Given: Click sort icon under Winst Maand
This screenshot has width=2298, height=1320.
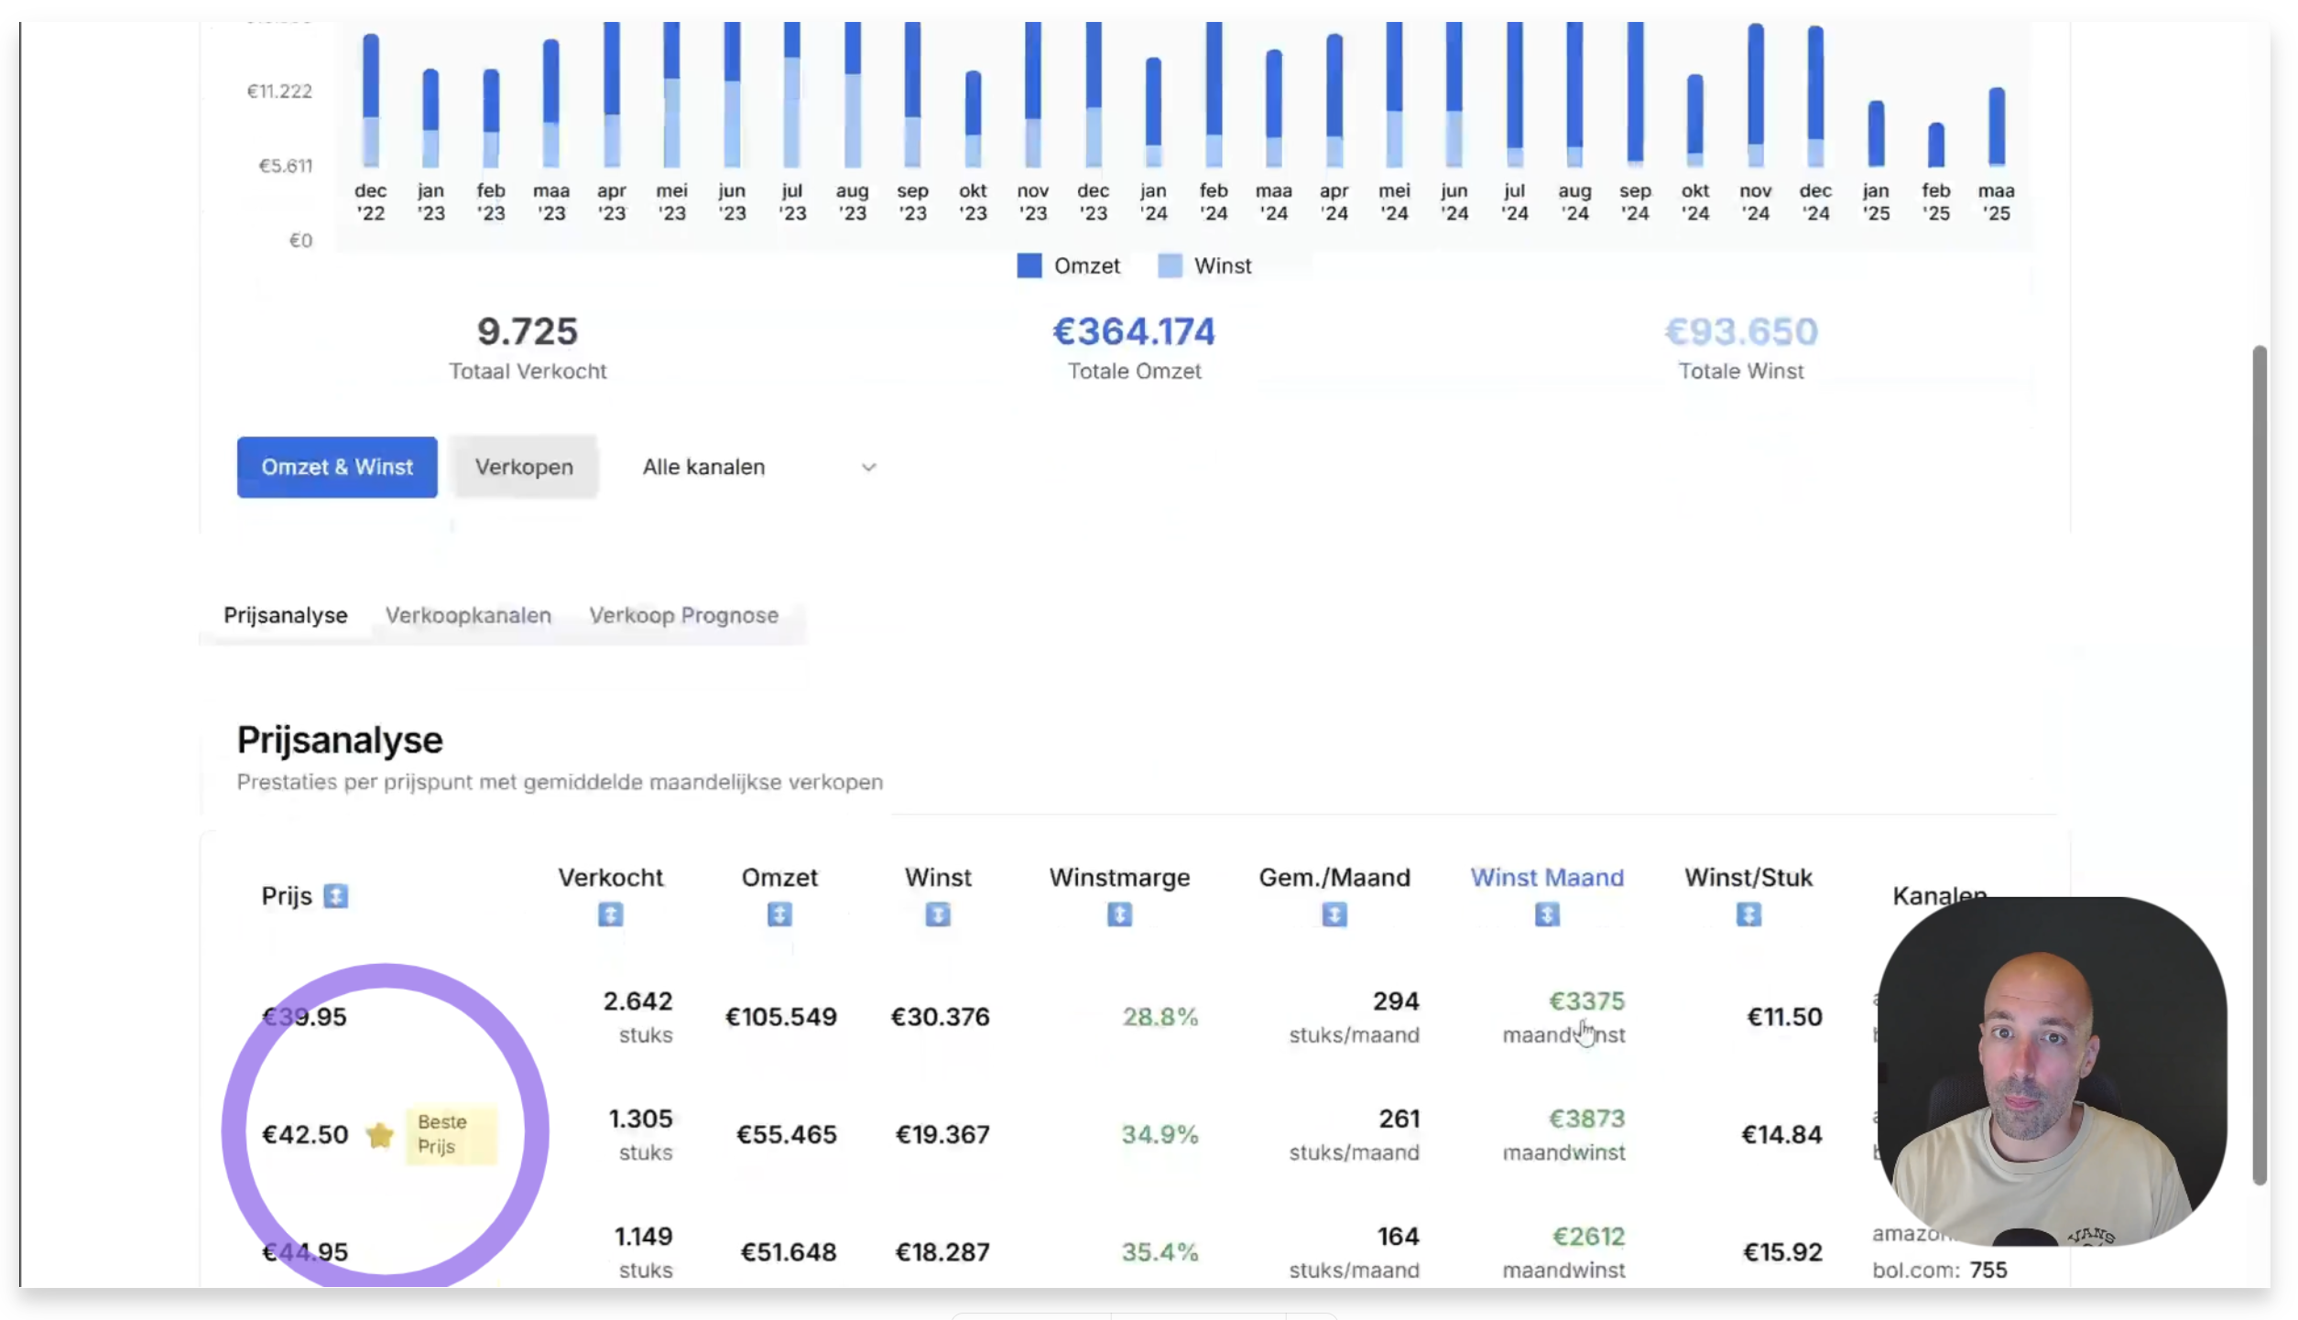Looking at the screenshot, I should (x=1546, y=914).
